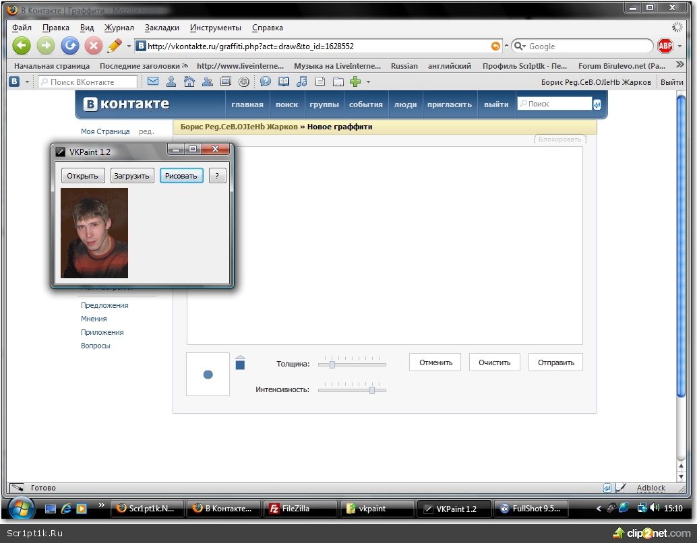
Task: Click Загрузить button in VKPaint window
Action: [x=131, y=176]
